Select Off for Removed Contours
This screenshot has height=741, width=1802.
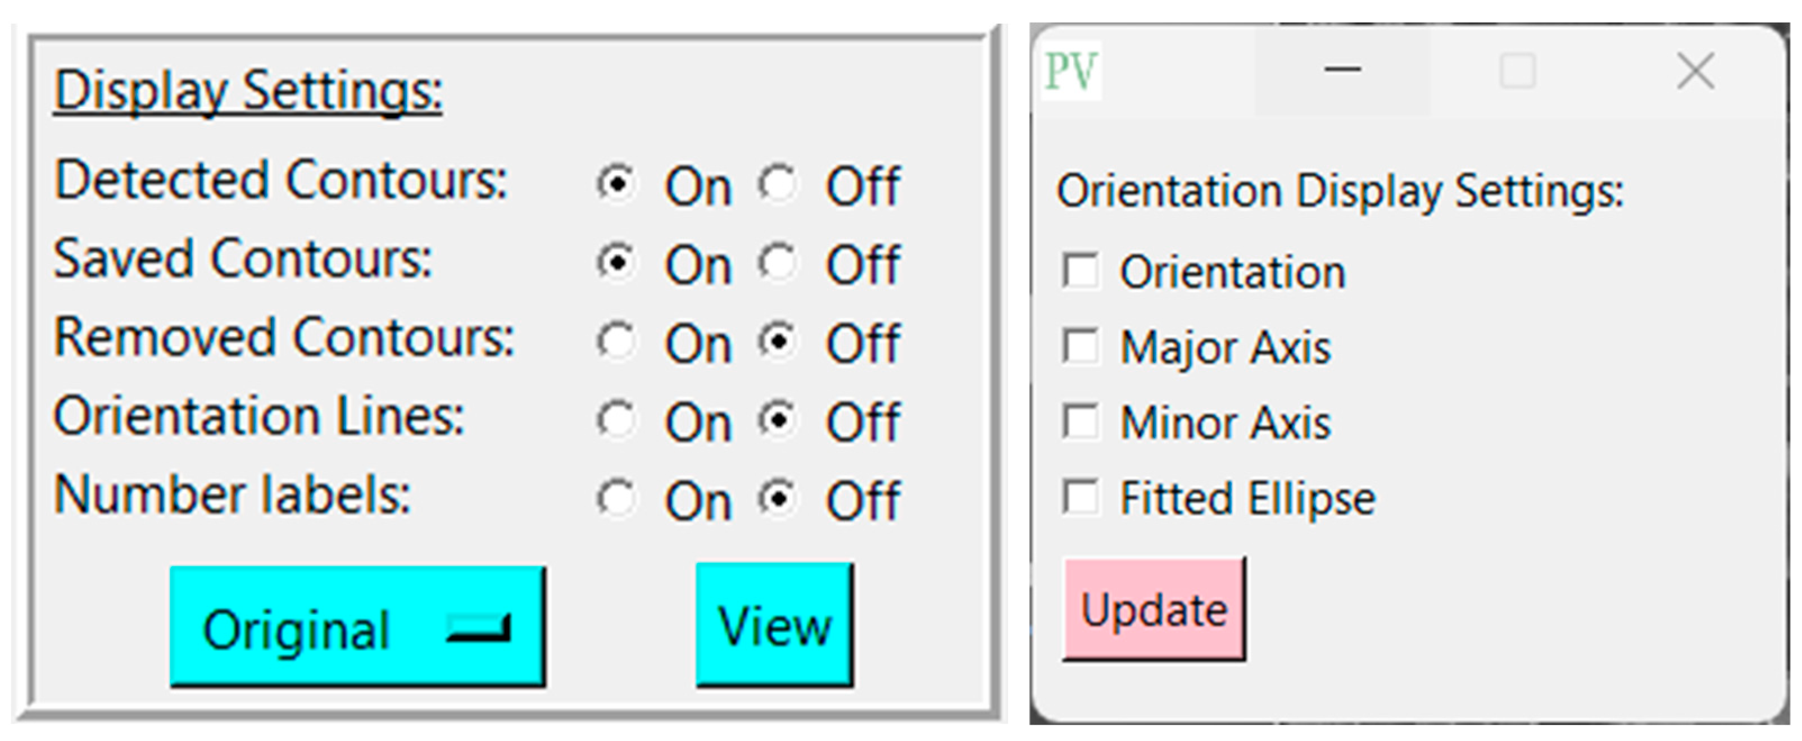coord(778,342)
